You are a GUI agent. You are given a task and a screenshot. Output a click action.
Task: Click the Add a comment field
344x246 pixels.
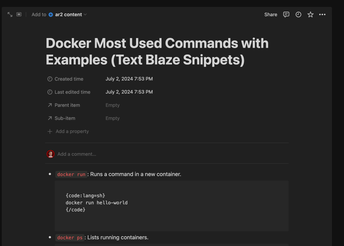(77, 154)
